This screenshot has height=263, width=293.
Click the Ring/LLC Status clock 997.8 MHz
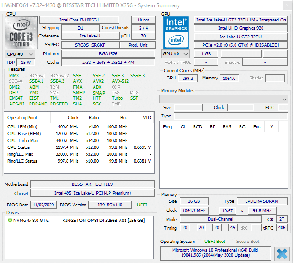tap(68, 161)
